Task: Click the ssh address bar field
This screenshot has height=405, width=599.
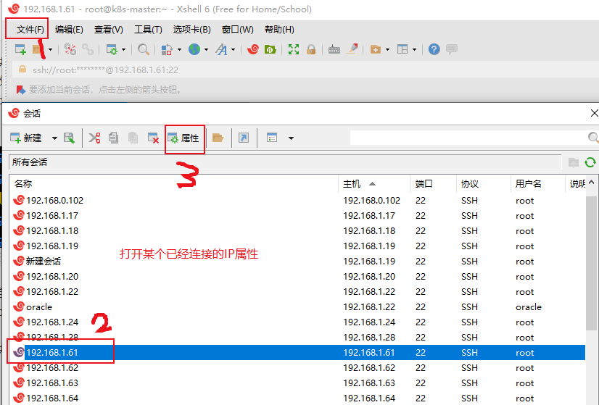Action: tap(305, 70)
